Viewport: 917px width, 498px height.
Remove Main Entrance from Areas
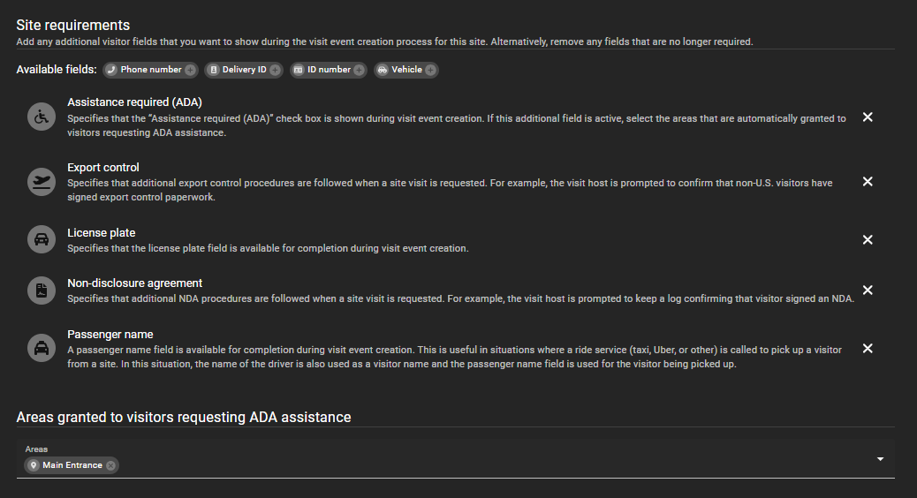click(110, 465)
